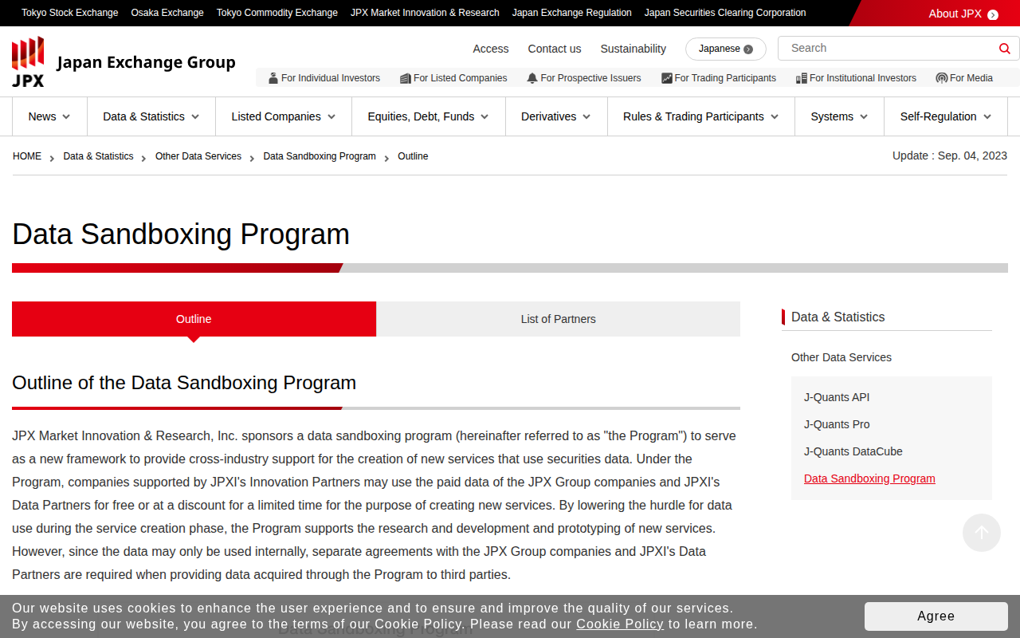Click the Listed Companies building icon
This screenshot has height=638, width=1020.
click(x=406, y=78)
